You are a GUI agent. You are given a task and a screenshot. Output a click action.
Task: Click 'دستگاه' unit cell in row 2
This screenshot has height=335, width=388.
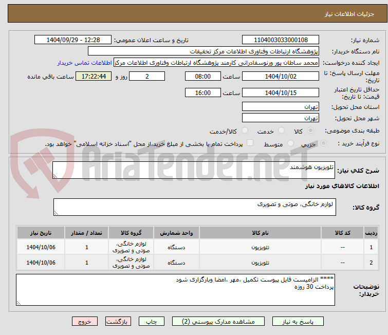[176, 263]
